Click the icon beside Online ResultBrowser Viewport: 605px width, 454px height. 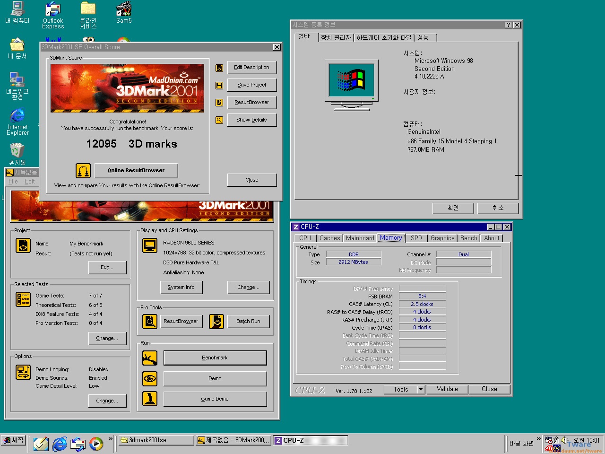[x=83, y=170]
